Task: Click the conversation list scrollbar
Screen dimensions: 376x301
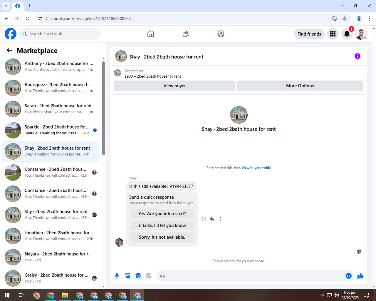Action: [x=103, y=108]
